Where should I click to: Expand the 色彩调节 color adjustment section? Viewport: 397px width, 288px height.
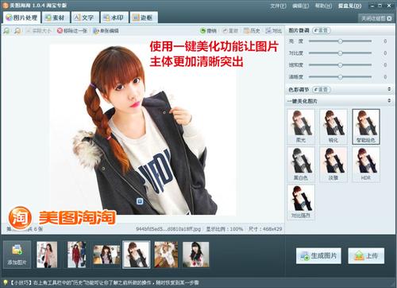point(389,89)
